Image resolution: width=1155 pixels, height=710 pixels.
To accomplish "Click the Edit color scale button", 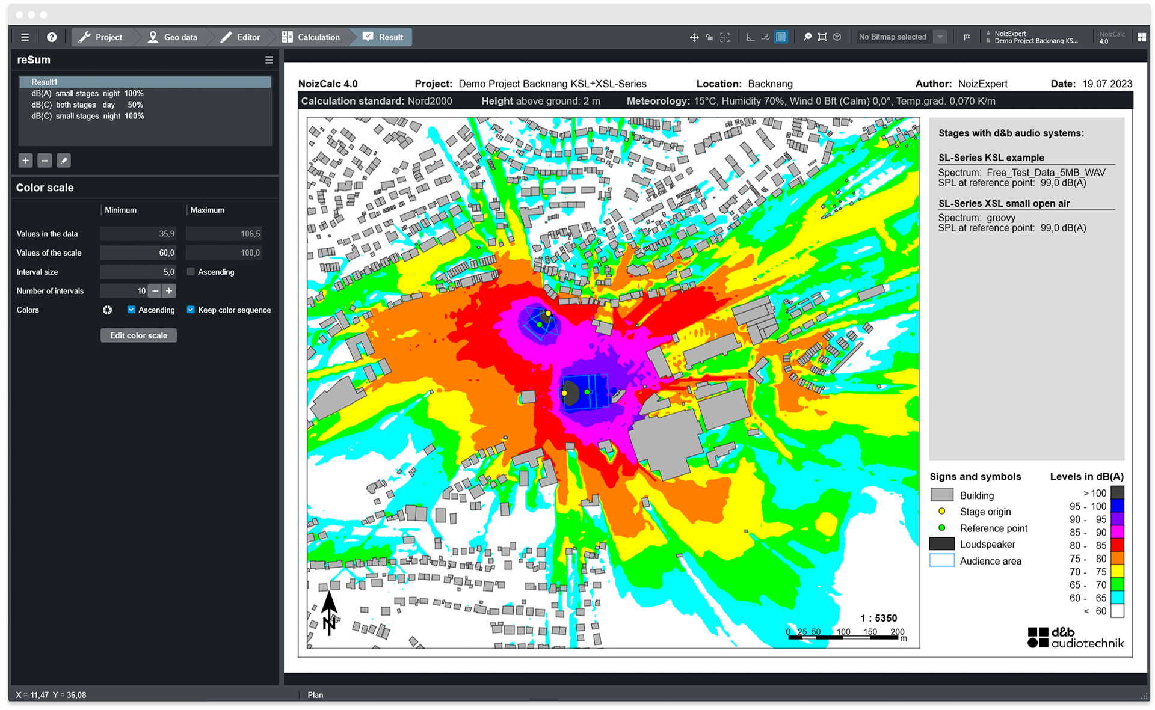I will [138, 335].
